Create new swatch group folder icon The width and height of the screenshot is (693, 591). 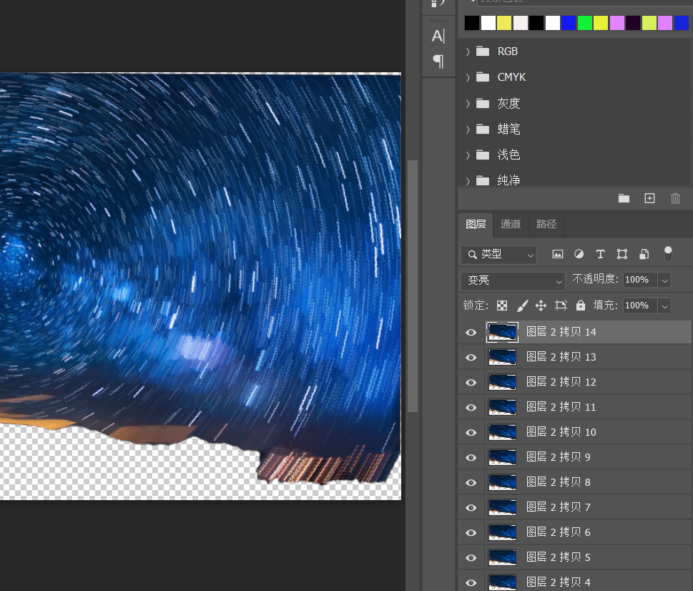pyautogui.click(x=624, y=198)
